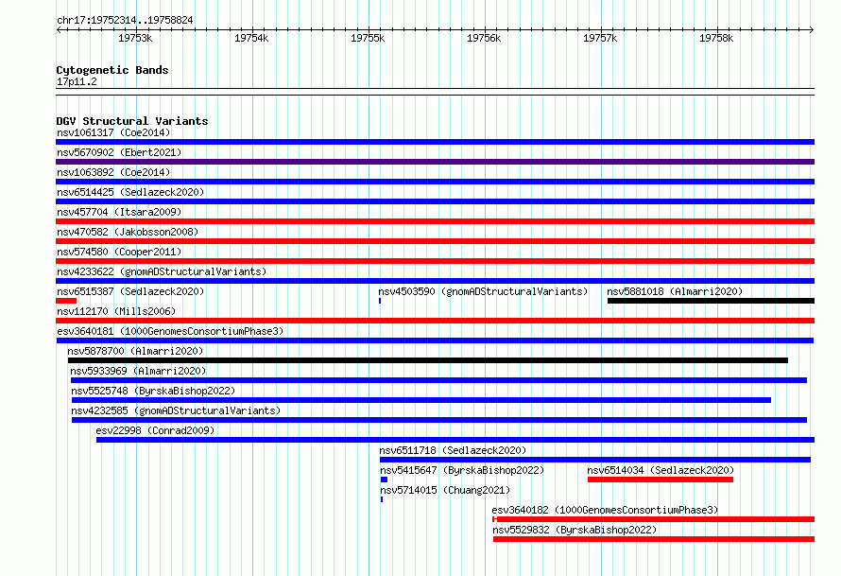Click the 19755k ruler tick label

(x=368, y=38)
